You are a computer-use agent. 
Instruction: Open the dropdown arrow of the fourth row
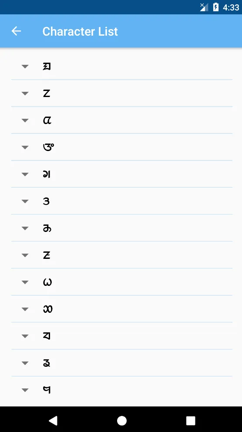coord(25,147)
